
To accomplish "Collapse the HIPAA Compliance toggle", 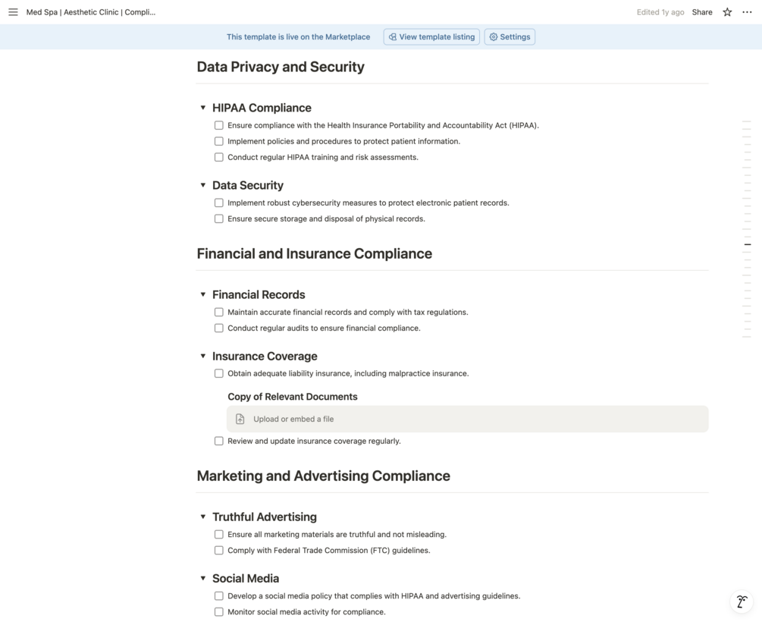I will (x=203, y=108).
